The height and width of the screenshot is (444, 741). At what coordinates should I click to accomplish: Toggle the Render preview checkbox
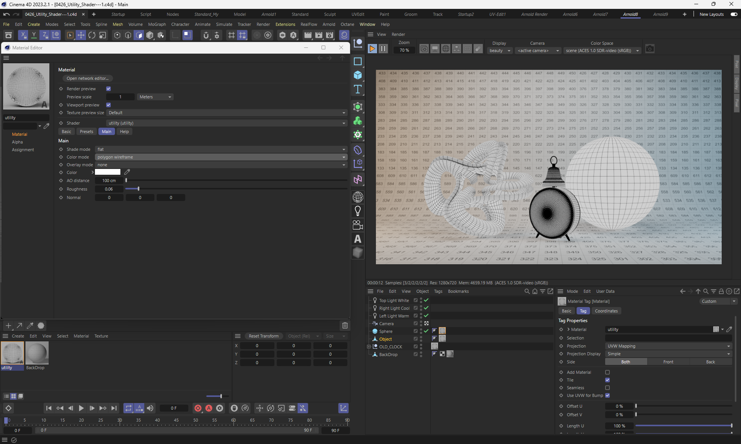tap(108, 89)
